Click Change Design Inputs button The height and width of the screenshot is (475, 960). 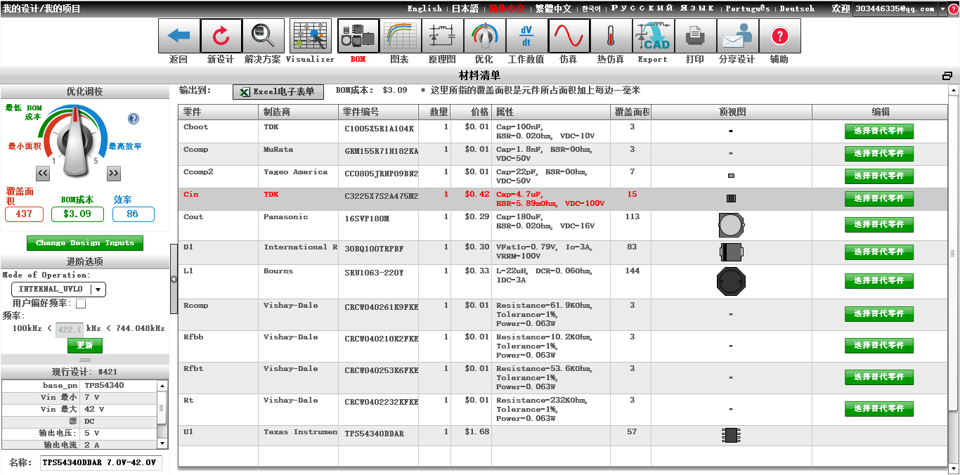click(85, 242)
